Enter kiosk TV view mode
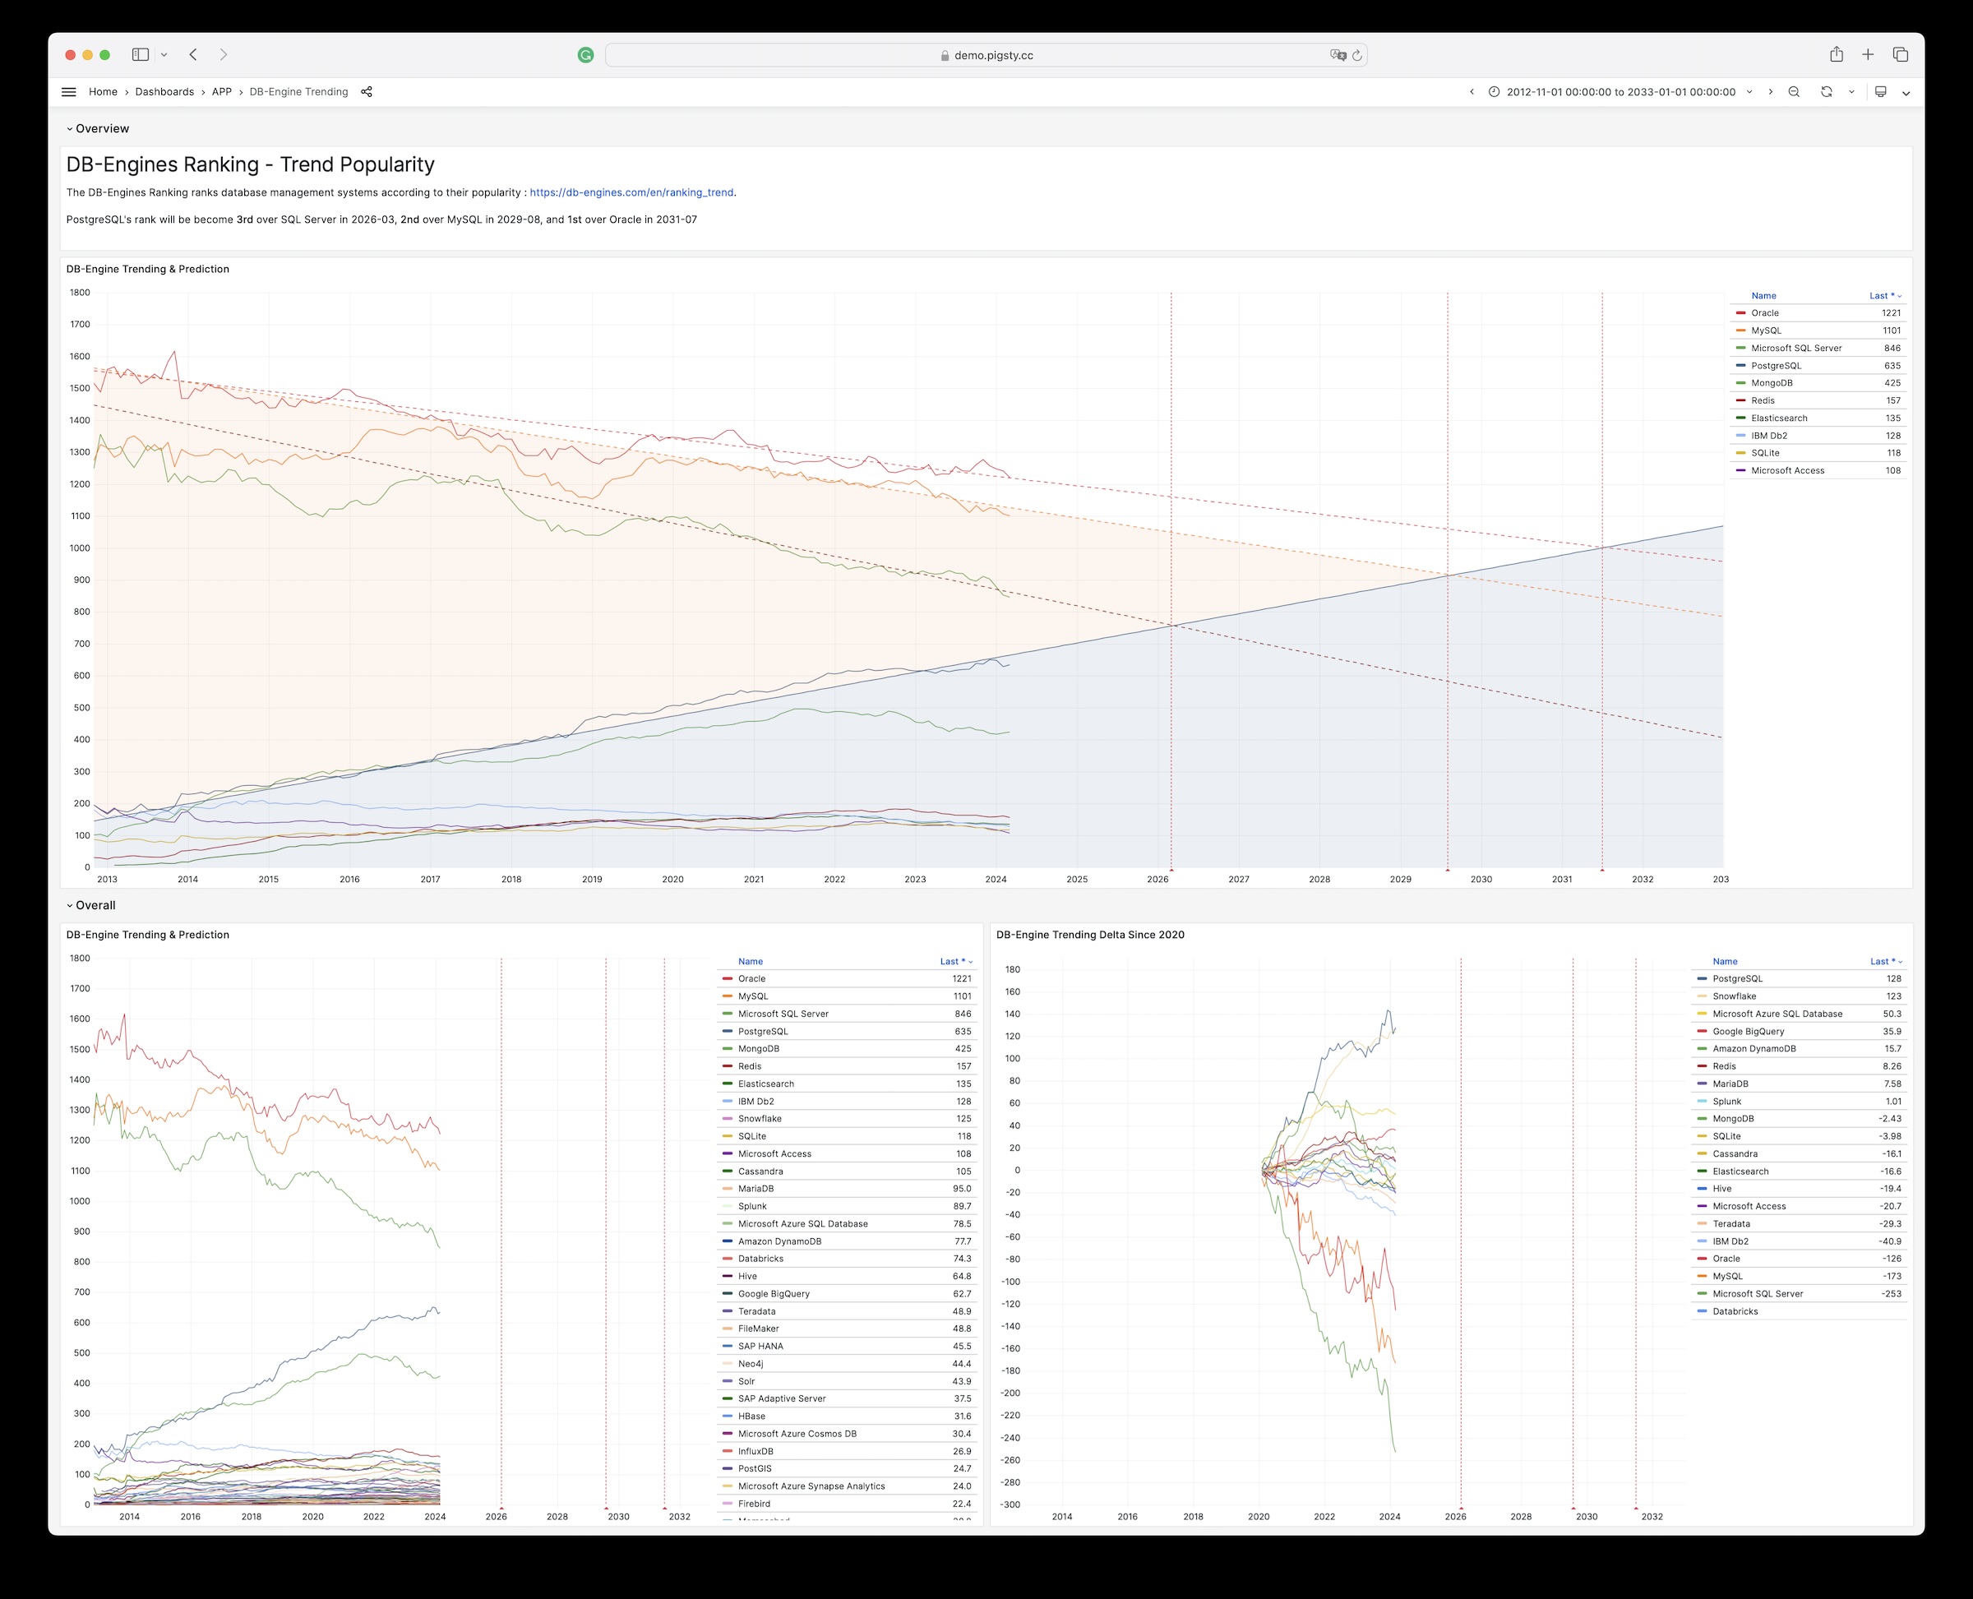The width and height of the screenshot is (1973, 1599). pyautogui.click(x=1881, y=92)
